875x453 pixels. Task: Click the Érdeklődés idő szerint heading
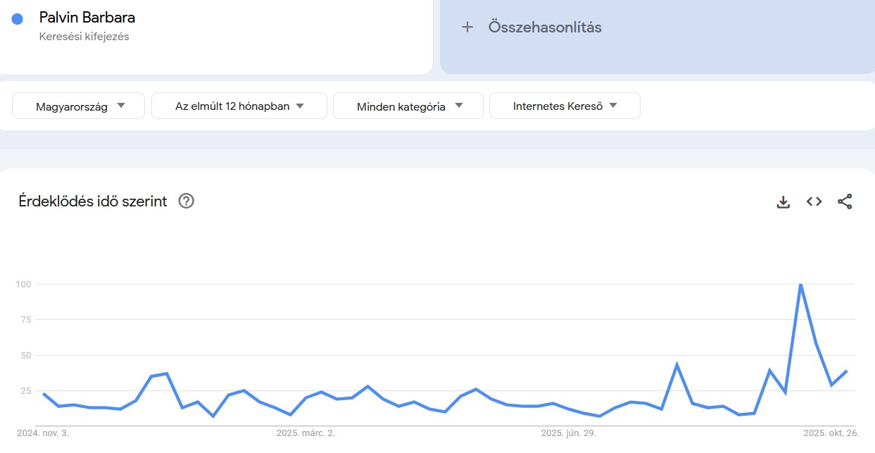coord(92,201)
